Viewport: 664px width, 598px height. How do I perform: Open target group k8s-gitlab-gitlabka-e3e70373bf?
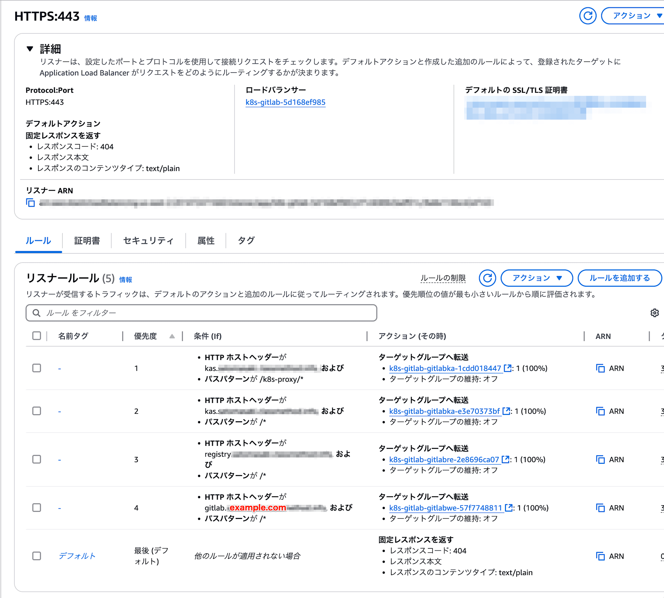(444, 411)
